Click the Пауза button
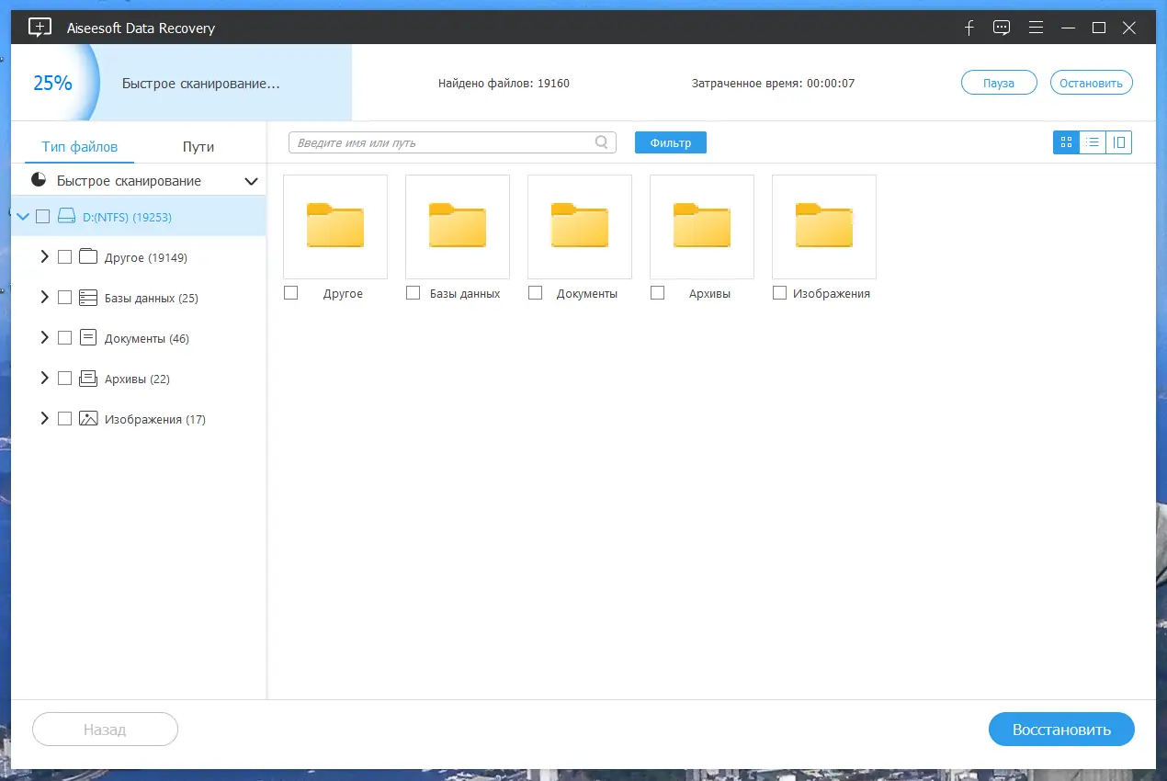The image size is (1167, 781). click(999, 83)
